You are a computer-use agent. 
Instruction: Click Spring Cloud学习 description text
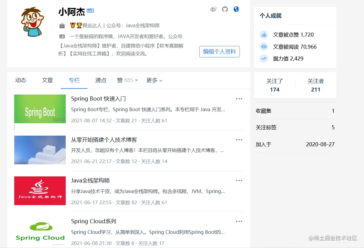[148, 232]
